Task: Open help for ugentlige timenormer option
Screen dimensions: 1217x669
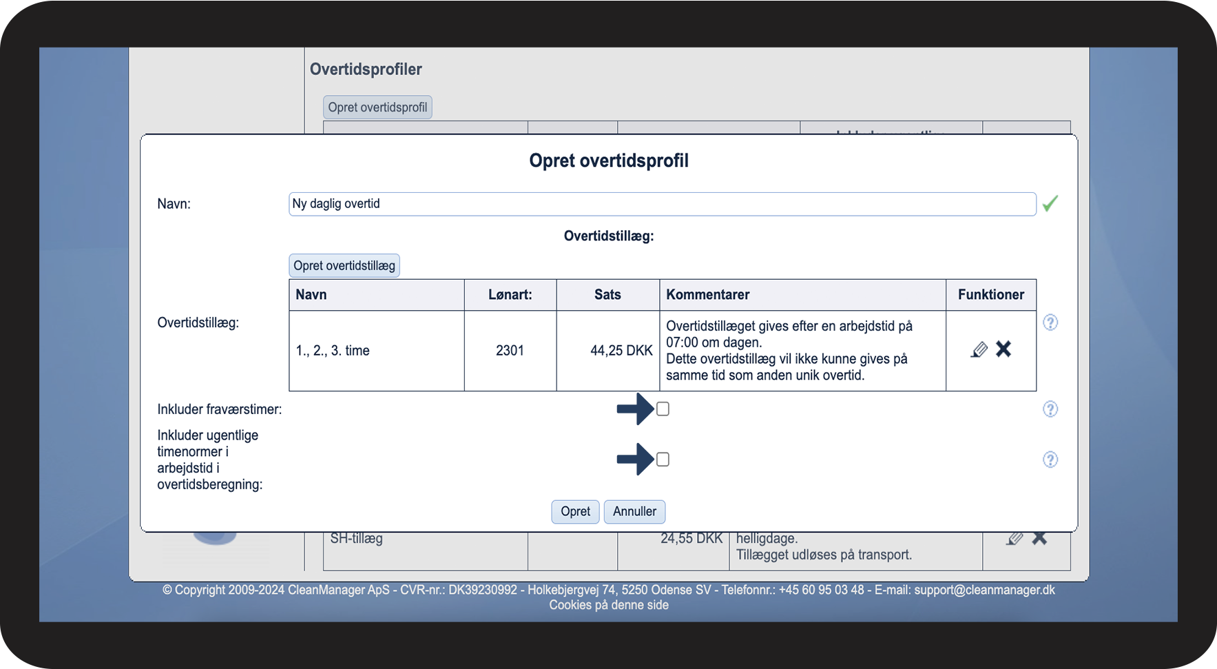Action: click(x=1050, y=460)
